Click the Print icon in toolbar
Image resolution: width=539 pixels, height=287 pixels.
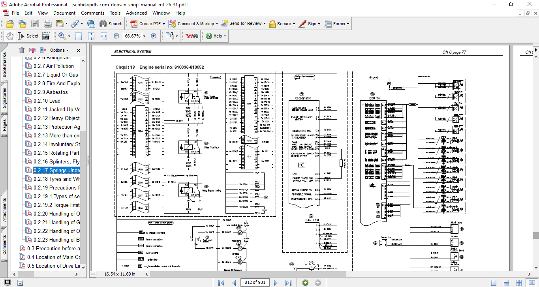coord(48,24)
